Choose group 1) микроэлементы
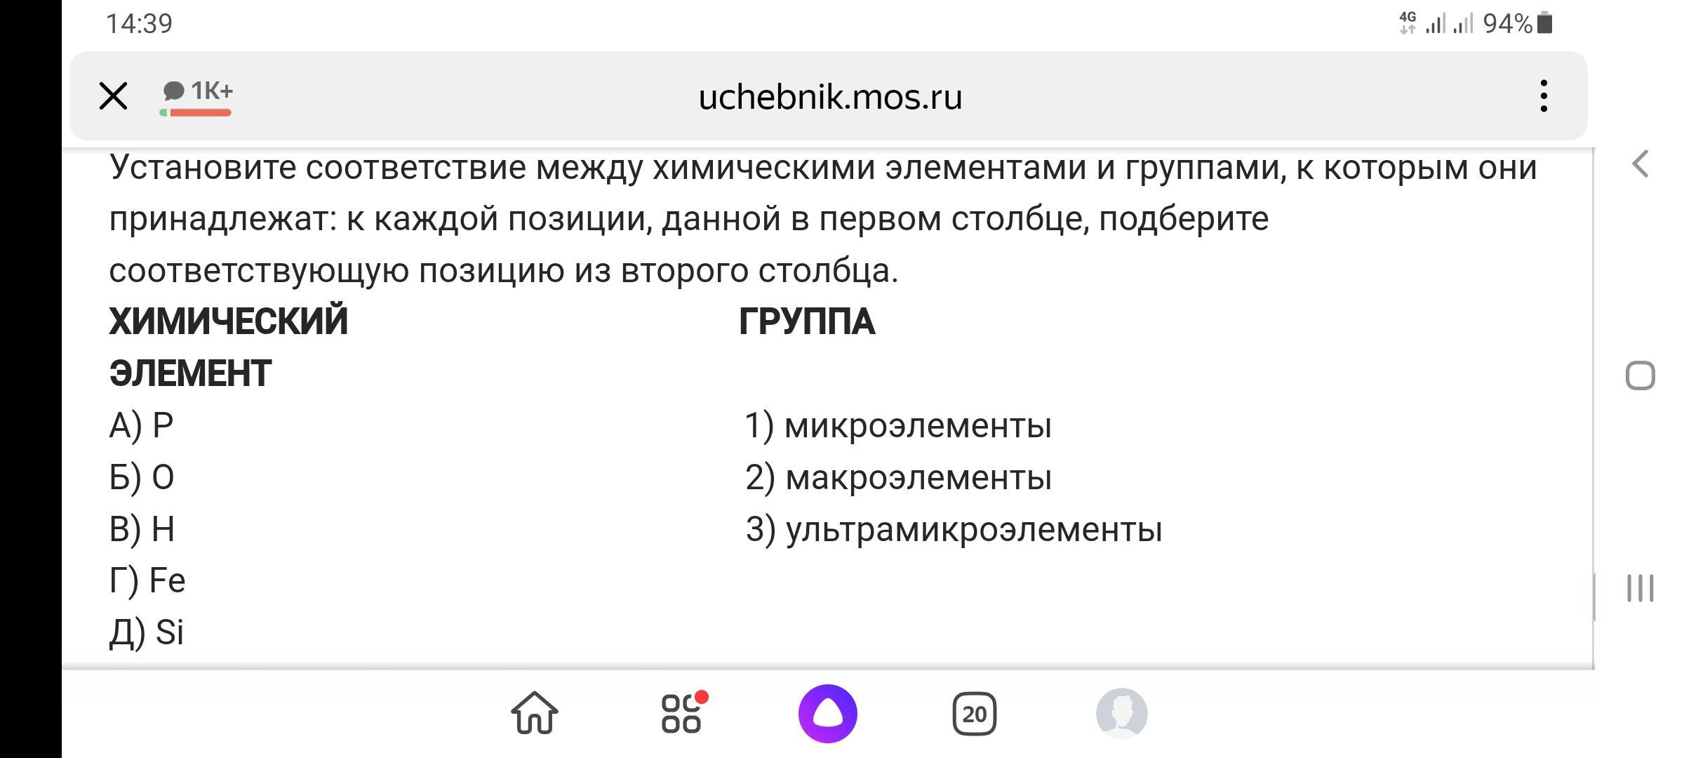Viewport: 1684px width, 758px height. tap(898, 425)
